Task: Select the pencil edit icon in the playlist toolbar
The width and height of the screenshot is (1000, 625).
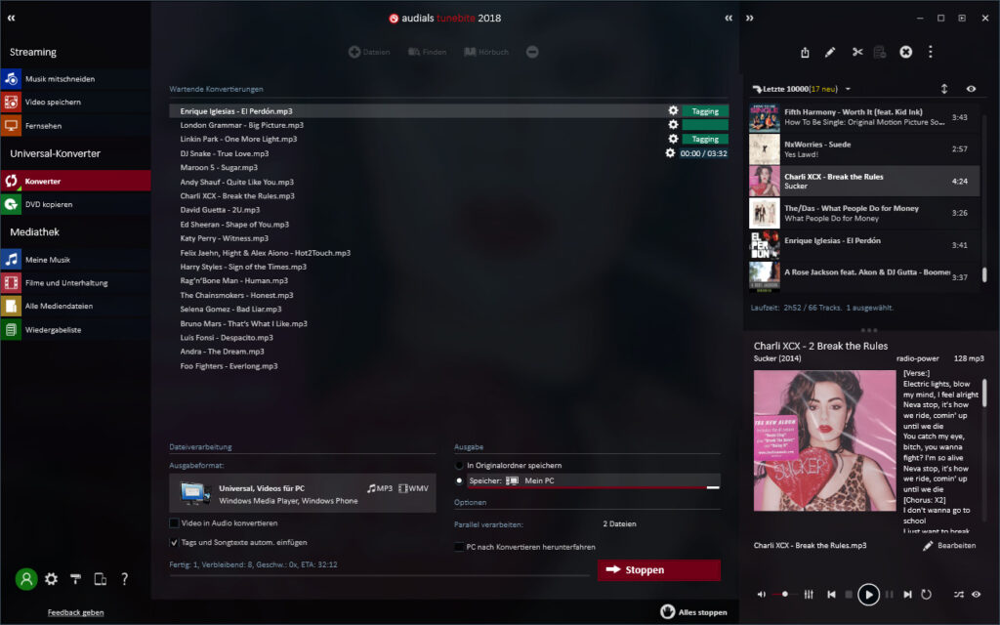Action: click(x=830, y=52)
